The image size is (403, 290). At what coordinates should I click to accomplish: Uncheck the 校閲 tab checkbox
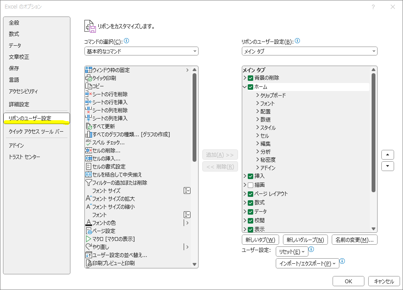251,221
